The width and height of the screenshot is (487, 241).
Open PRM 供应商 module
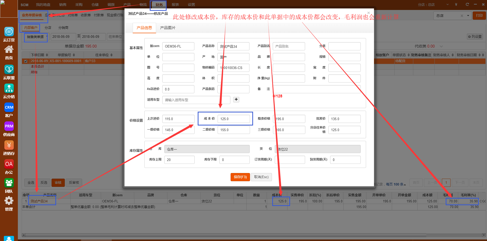point(9,126)
